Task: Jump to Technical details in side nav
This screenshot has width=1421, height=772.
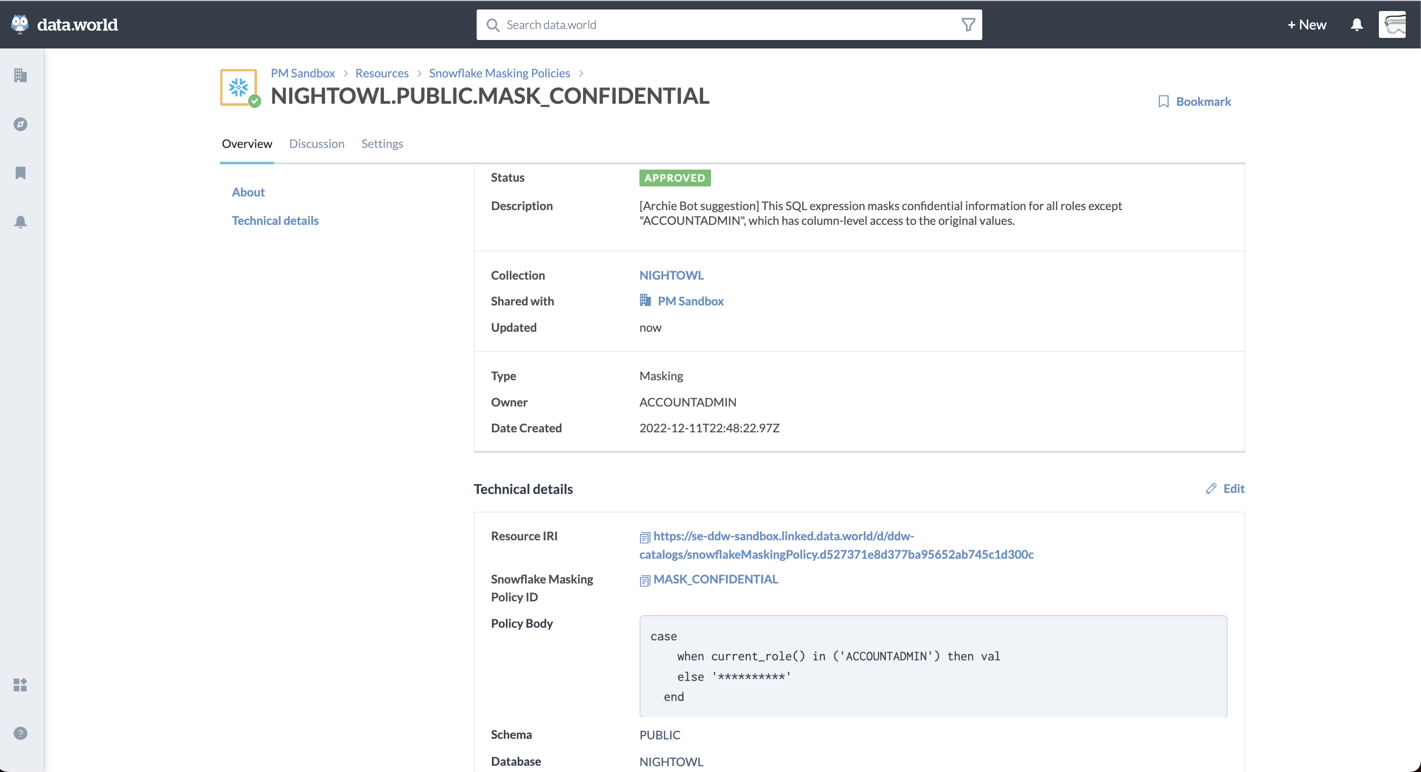Action: coord(275,221)
